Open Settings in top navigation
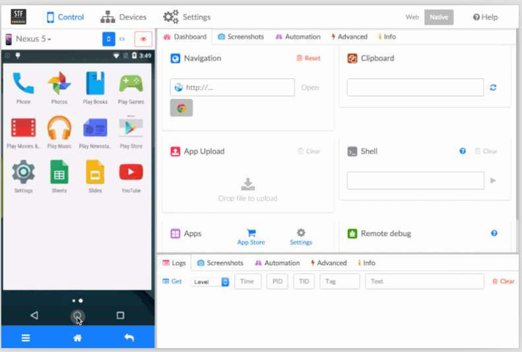Screen dimensions: 522x352 point(187,17)
